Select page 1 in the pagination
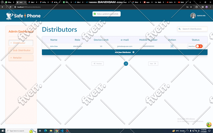Screen dimensions: 213x133 pyautogui.click(x=126, y=64)
